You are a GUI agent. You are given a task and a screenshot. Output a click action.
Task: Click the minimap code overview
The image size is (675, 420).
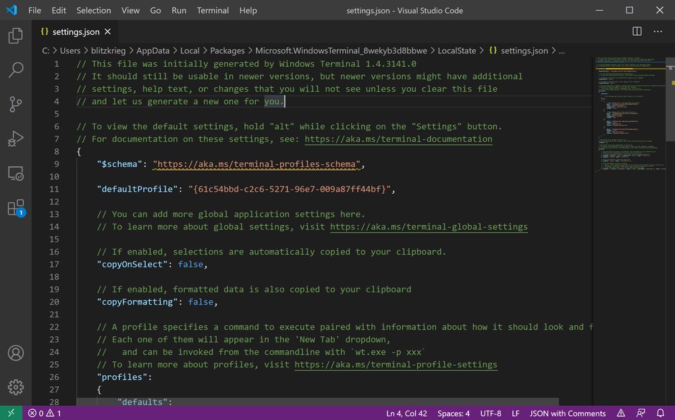click(x=629, y=114)
